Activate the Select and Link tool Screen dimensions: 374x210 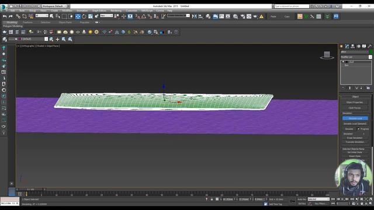point(18,16)
